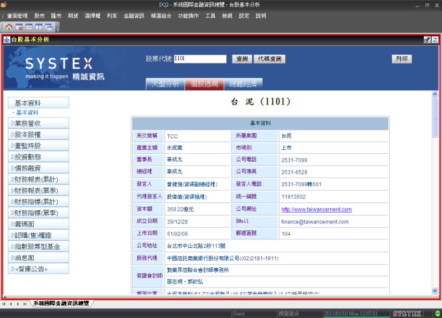Image resolution: width=442 pixels, height=318 pixels.
Task: Select the 基本資料 sidebar header
Action: coord(38,103)
